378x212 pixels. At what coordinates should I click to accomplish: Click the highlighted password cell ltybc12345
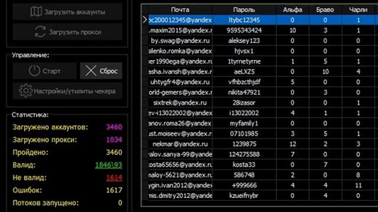pyautogui.click(x=244, y=20)
